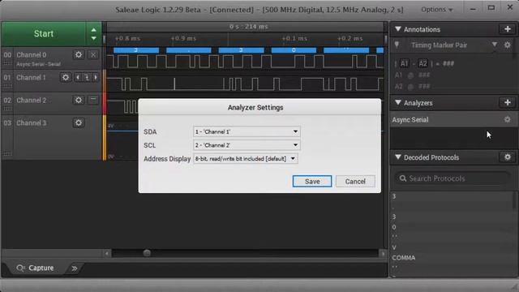
Task: Cancel the Analyzer Settings dialog
Action: (x=355, y=182)
